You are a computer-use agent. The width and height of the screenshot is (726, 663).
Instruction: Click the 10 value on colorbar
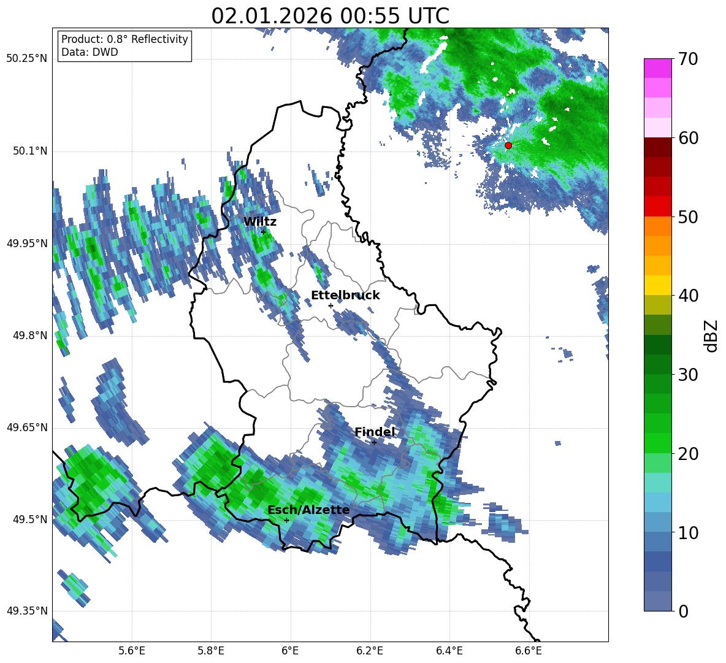point(688,533)
